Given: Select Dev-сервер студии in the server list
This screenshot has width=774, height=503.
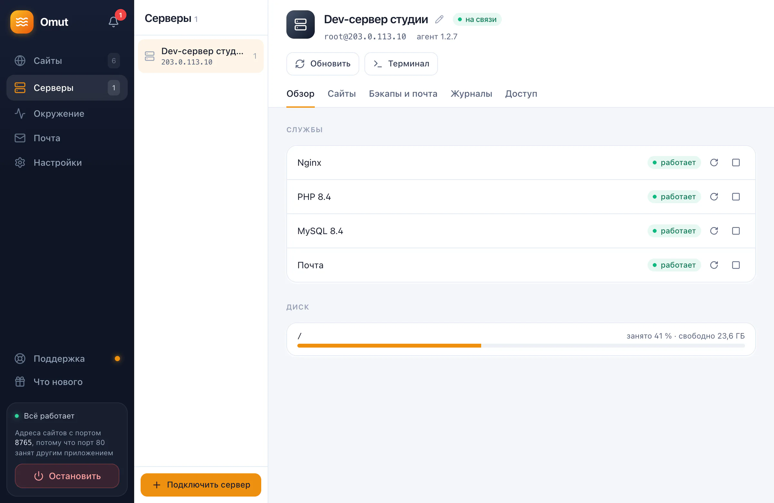Looking at the screenshot, I should click(x=201, y=56).
